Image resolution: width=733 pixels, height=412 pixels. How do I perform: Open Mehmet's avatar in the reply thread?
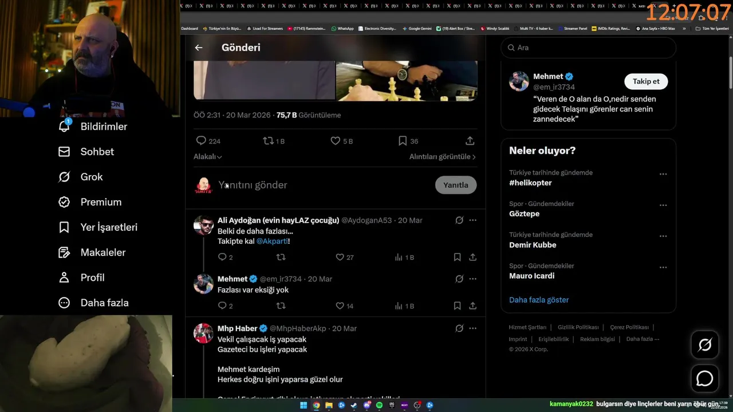click(203, 284)
